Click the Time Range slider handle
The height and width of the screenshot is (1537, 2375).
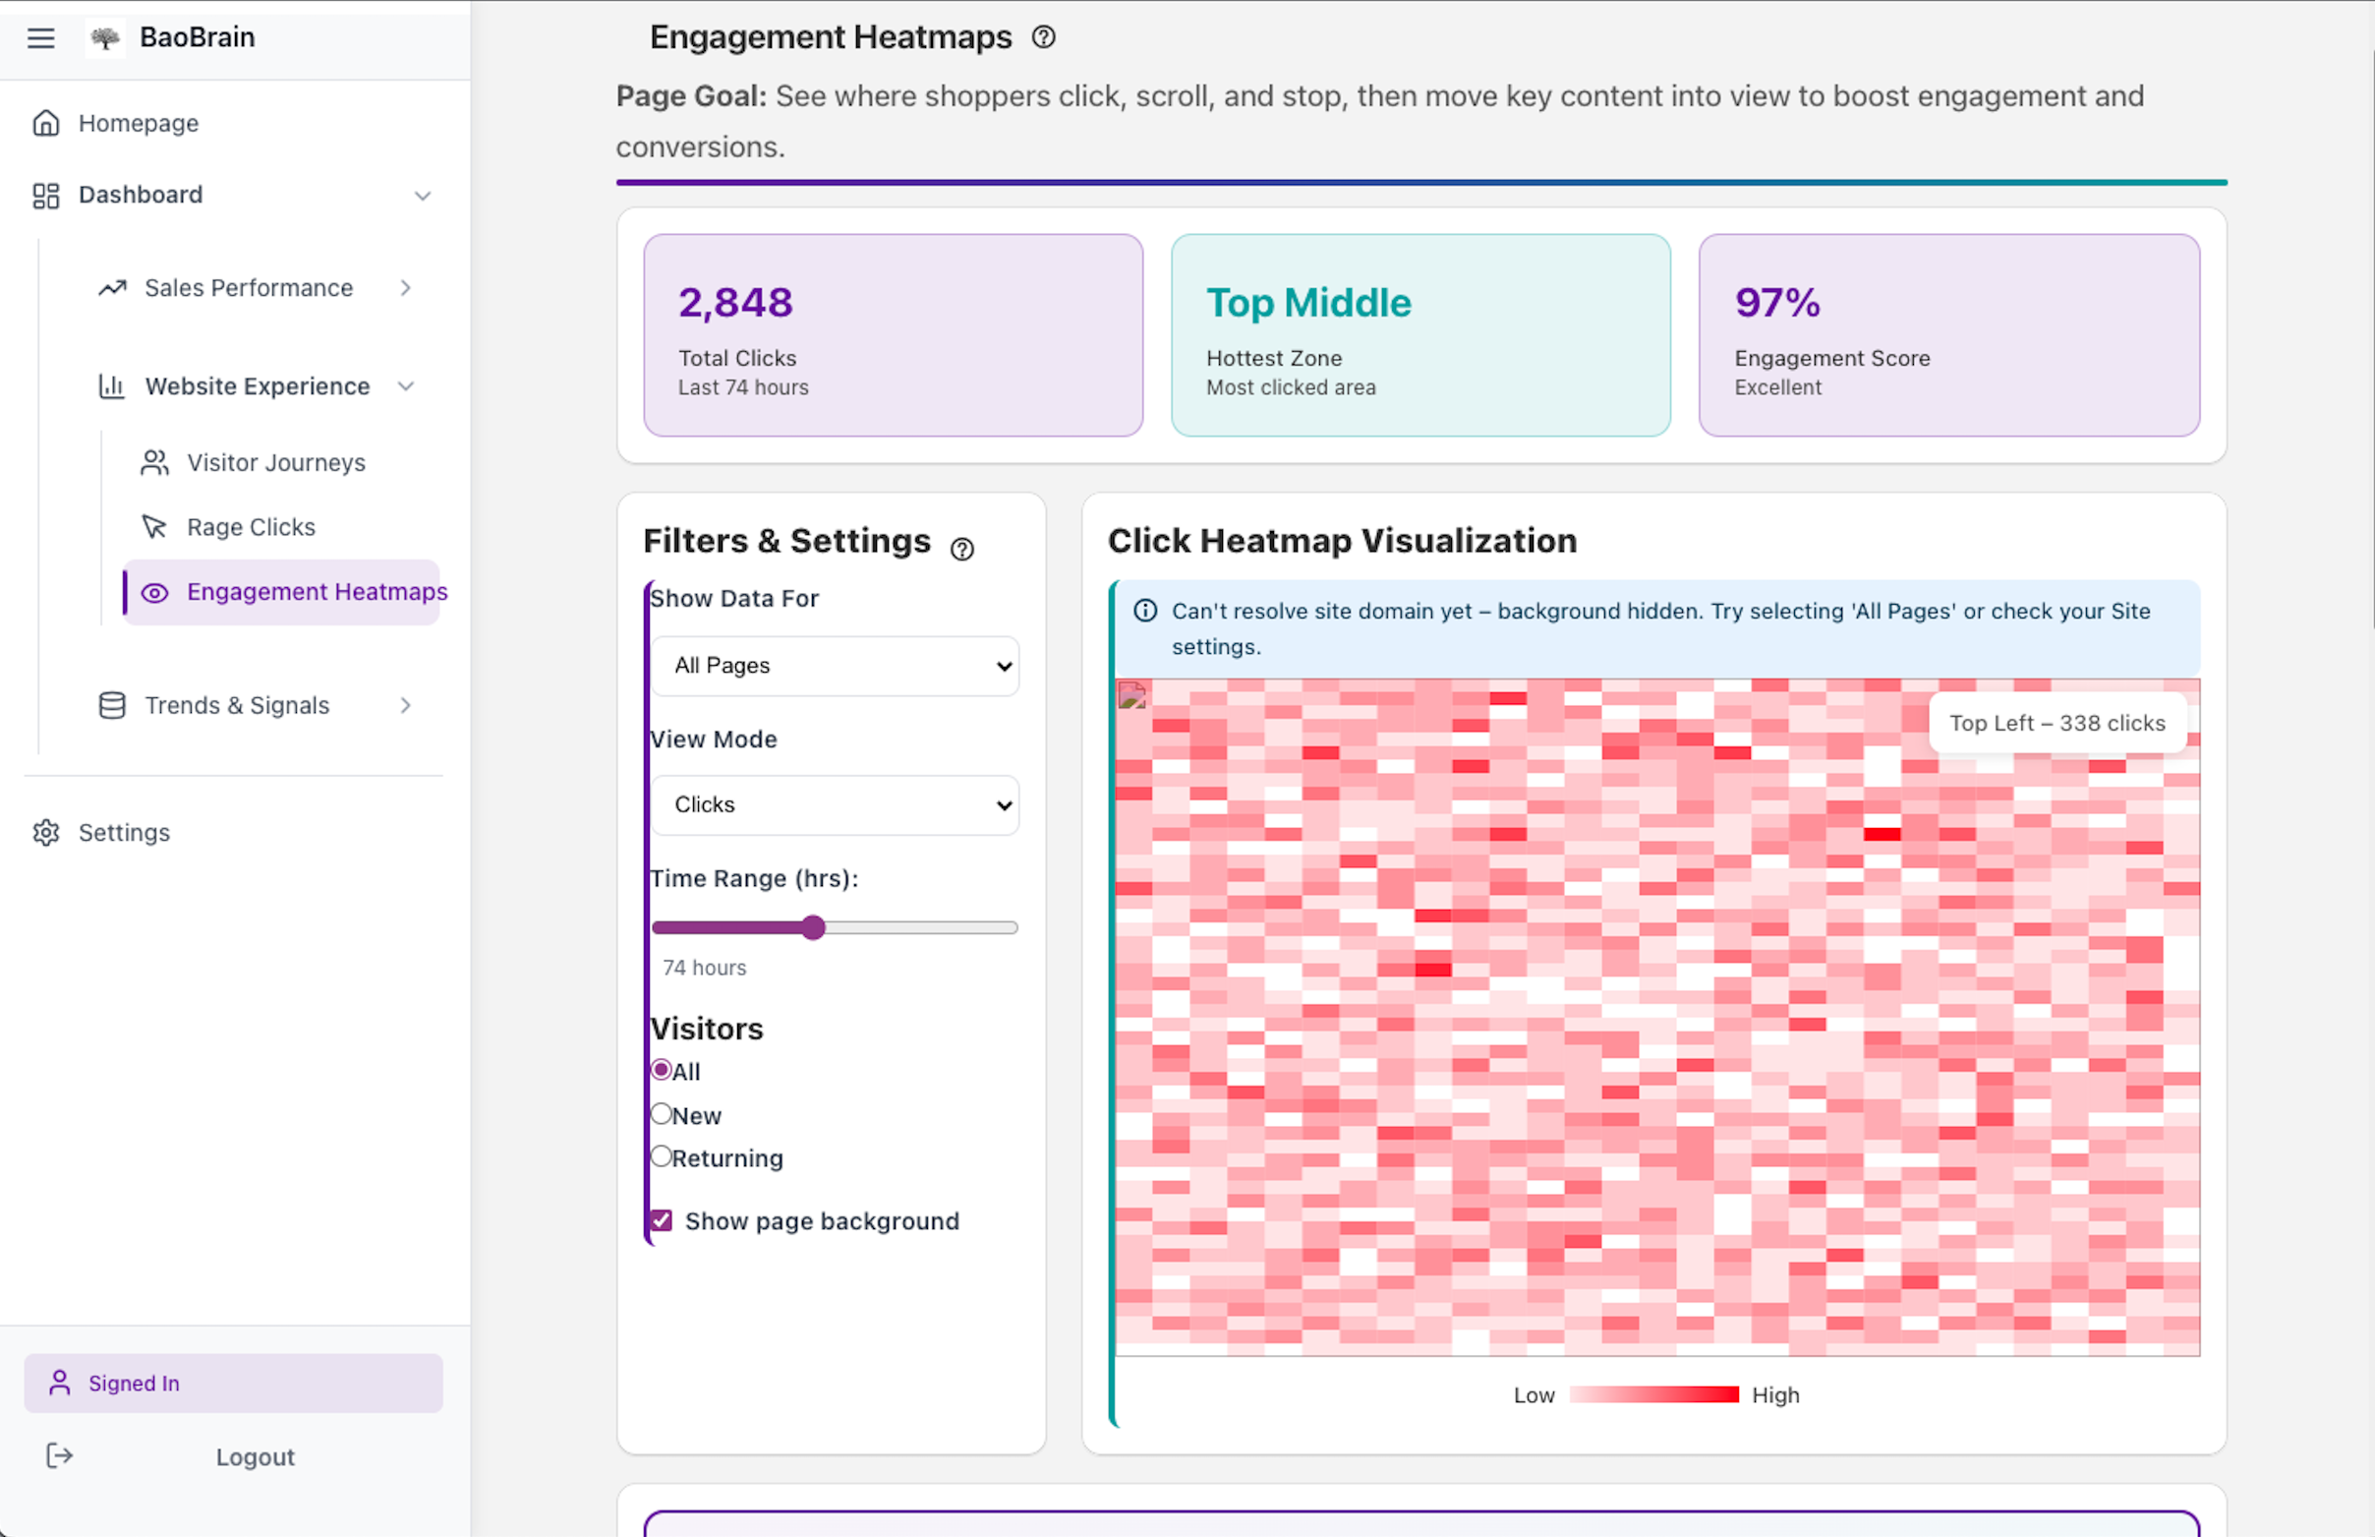(x=814, y=927)
